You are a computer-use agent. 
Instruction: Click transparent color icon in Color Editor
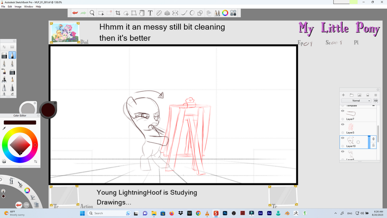pyautogui.click(x=4, y=161)
